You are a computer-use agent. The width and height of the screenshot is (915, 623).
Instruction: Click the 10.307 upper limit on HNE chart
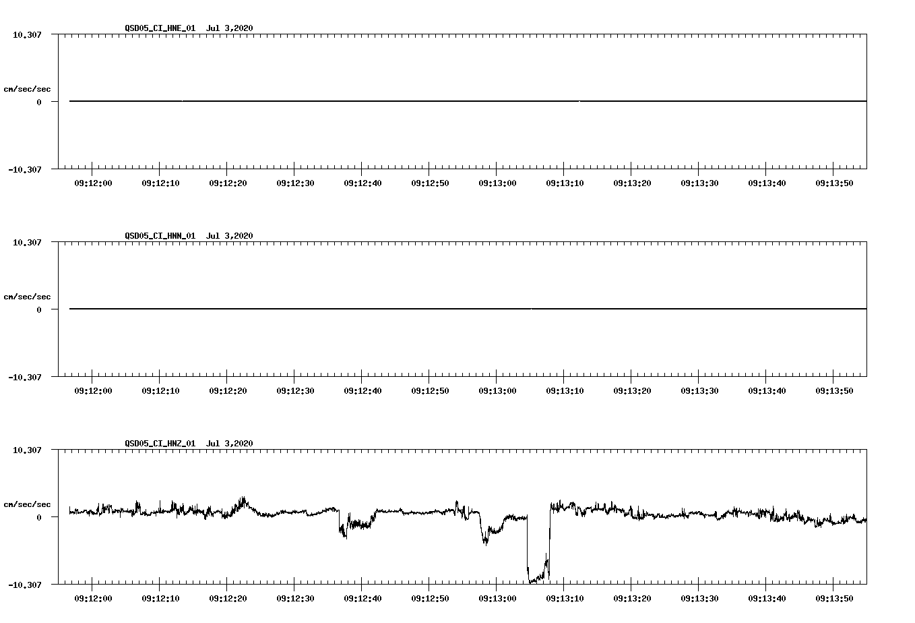[27, 34]
